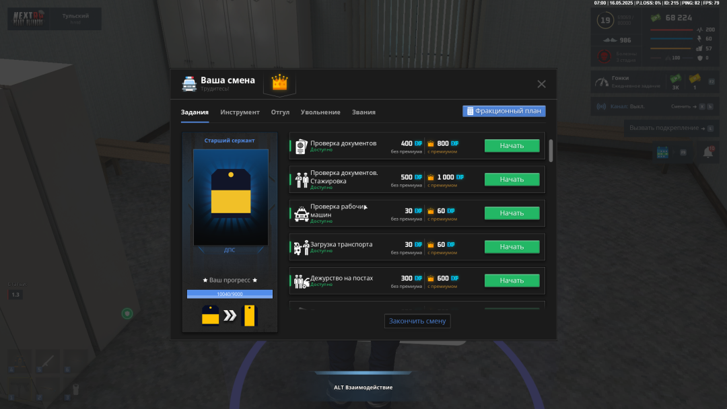The image size is (727, 409).
Task: Click the ALT Взаимодействие prompt
Action: click(x=363, y=387)
